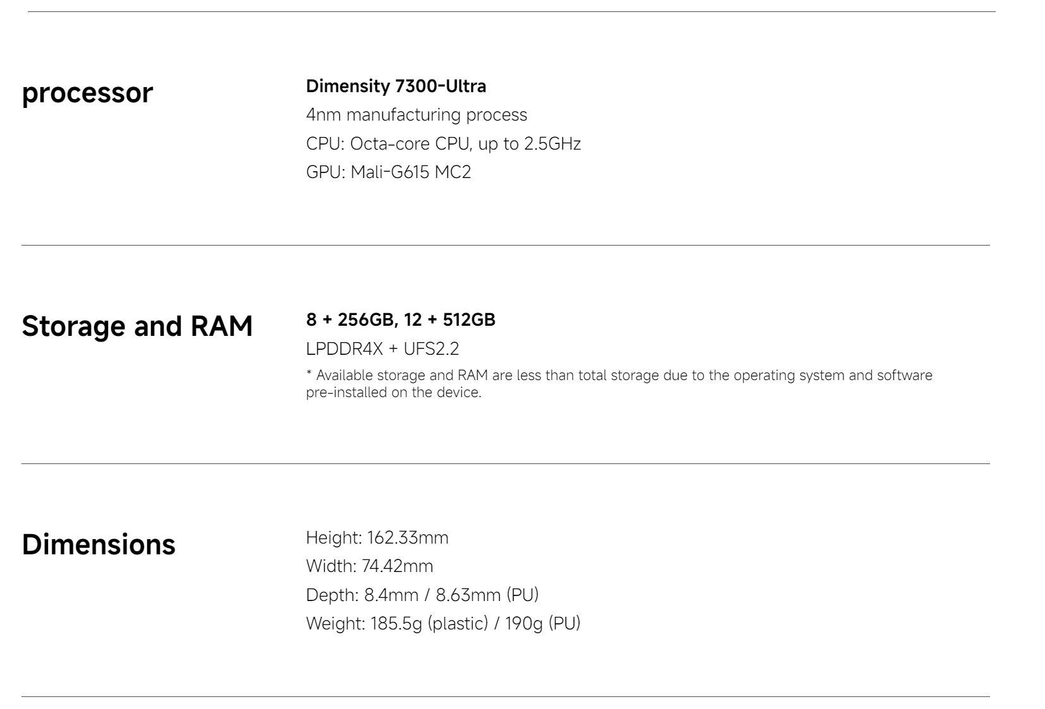Click the Height: 162.33mm line

pos(377,538)
